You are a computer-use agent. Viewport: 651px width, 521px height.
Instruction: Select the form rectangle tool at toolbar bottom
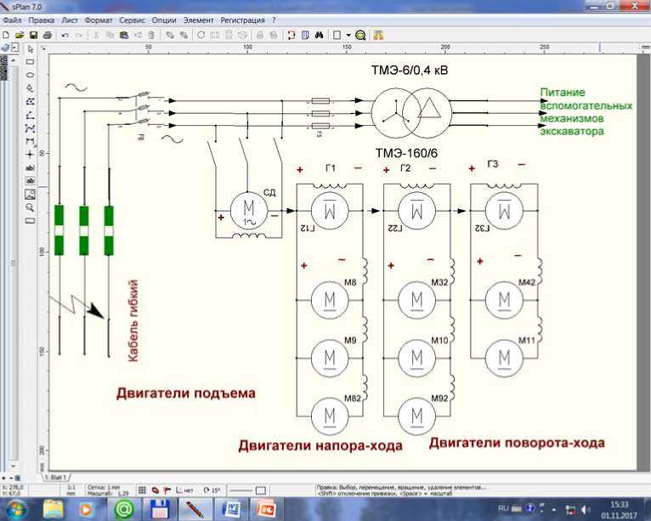click(30, 220)
